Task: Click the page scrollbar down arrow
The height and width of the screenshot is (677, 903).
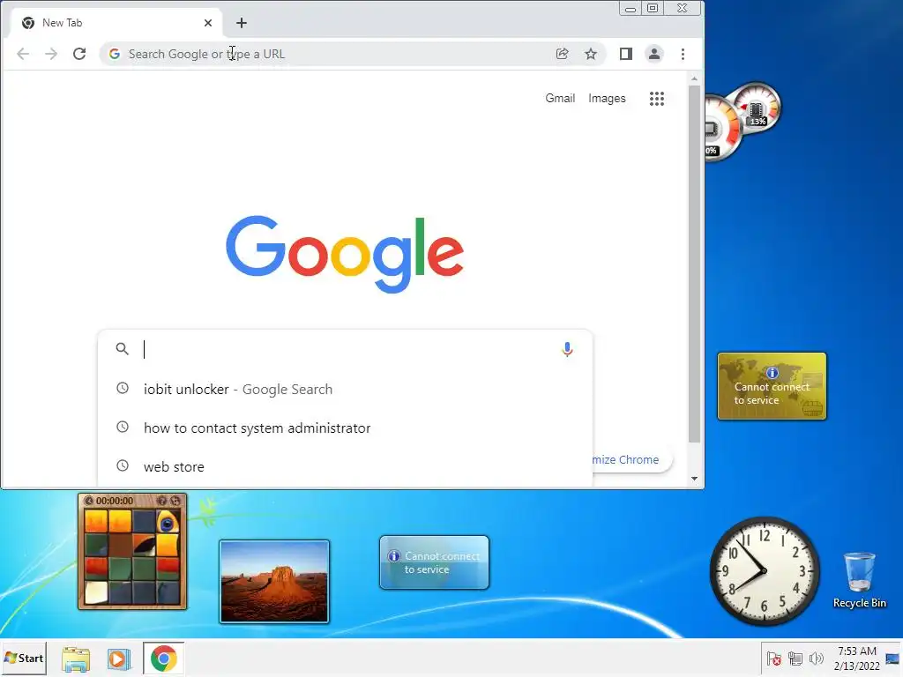Action: click(x=695, y=479)
